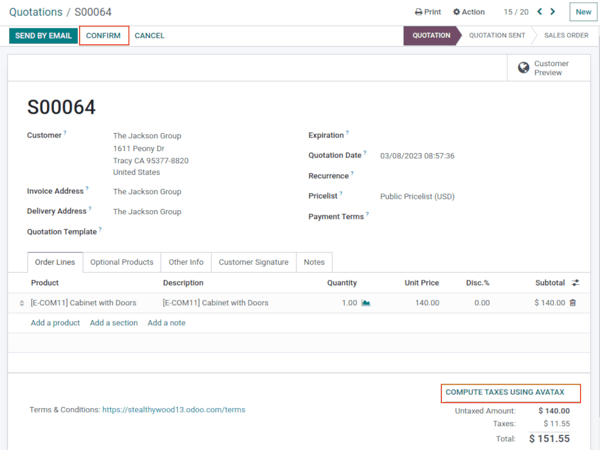Confirm the quotation S00064

tap(104, 35)
